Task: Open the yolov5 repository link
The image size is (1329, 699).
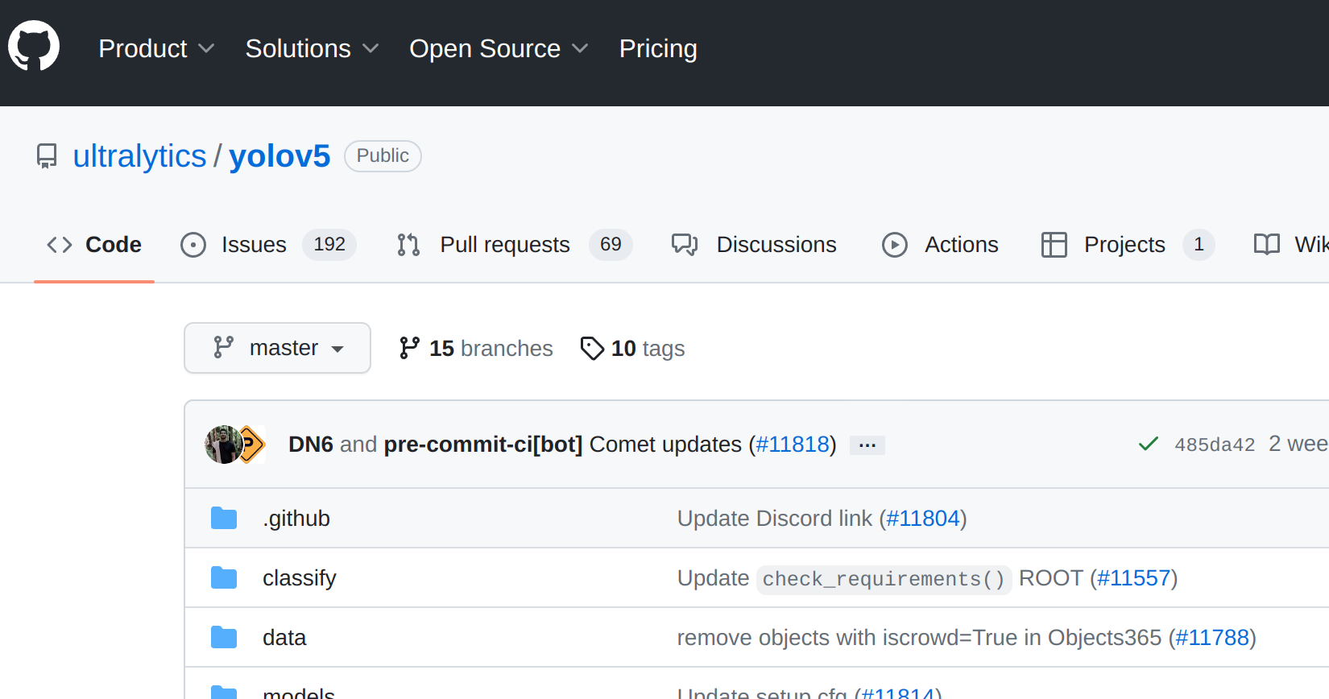Action: [279, 156]
